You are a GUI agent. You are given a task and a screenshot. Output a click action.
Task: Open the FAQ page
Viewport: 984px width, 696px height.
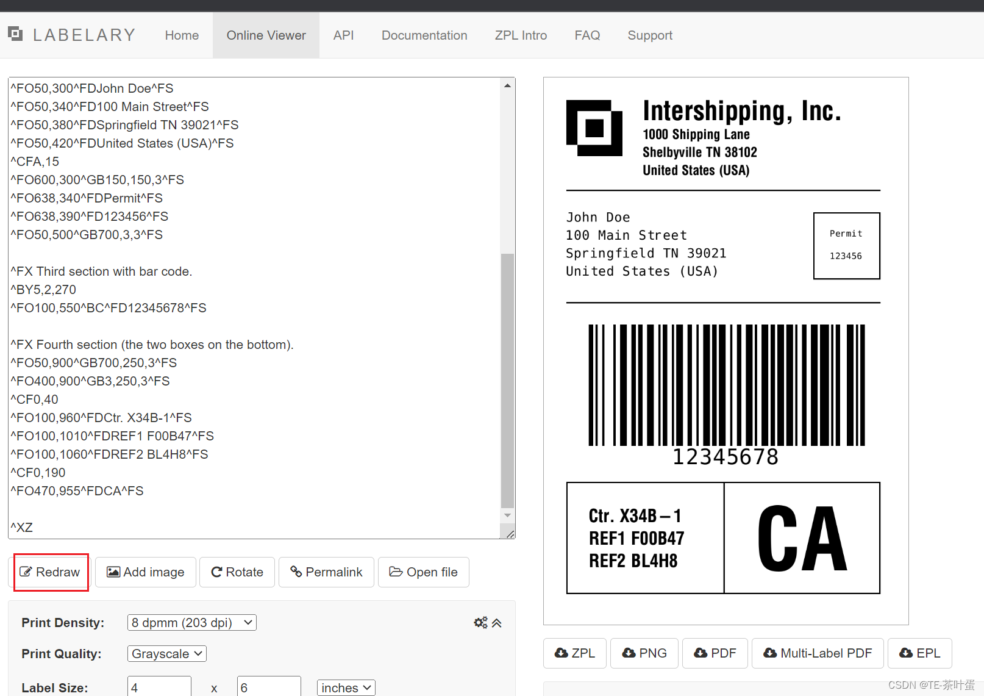click(587, 35)
